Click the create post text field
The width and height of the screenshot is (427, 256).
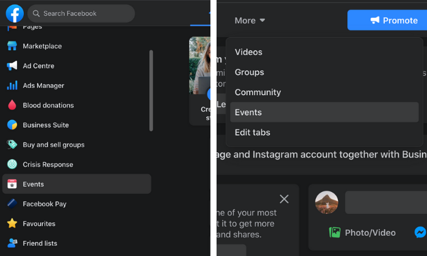[386, 202]
